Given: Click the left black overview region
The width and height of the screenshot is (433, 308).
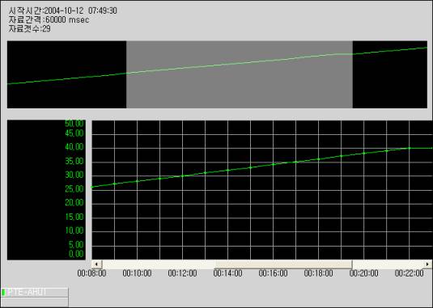Looking at the screenshot, I should (67, 74).
